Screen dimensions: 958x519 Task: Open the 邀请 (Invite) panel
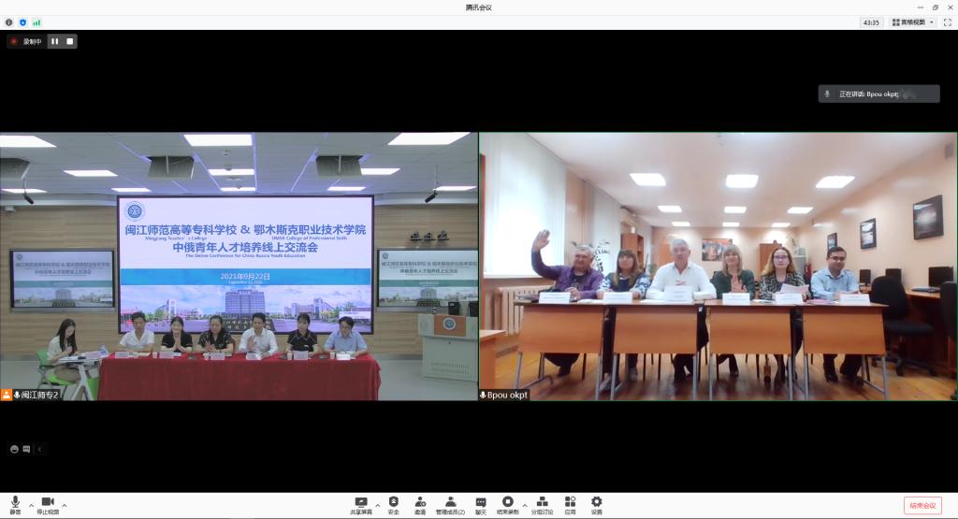coord(420,505)
